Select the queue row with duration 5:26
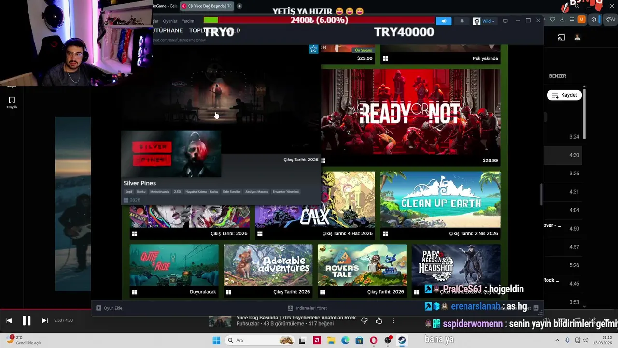Image resolution: width=618 pixels, height=348 pixels. [x=563, y=265]
